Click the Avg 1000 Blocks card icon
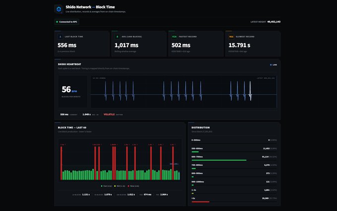Image resolution: width=337 pixels, height=211 pixels. pyautogui.click(x=117, y=37)
